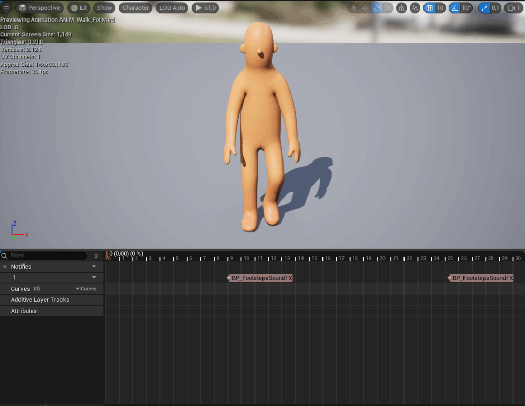The width and height of the screenshot is (525, 406).
Task: Open the Character menu
Action: (135, 8)
